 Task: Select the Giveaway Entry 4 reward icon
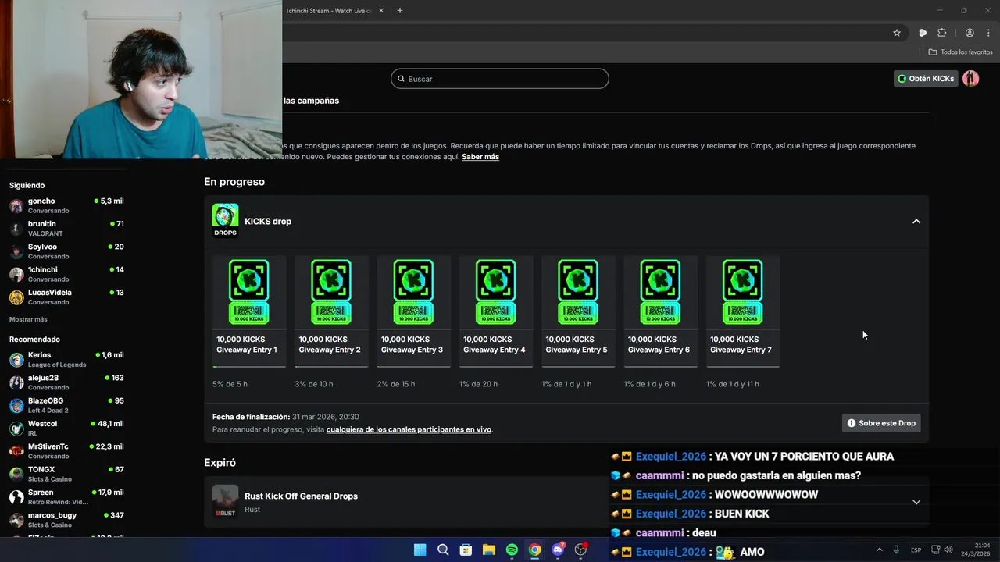click(x=495, y=292)
